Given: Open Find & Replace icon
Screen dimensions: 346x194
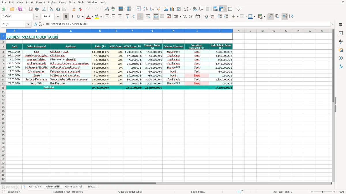Looking at the screenshot, I should (x=107, y=9).
